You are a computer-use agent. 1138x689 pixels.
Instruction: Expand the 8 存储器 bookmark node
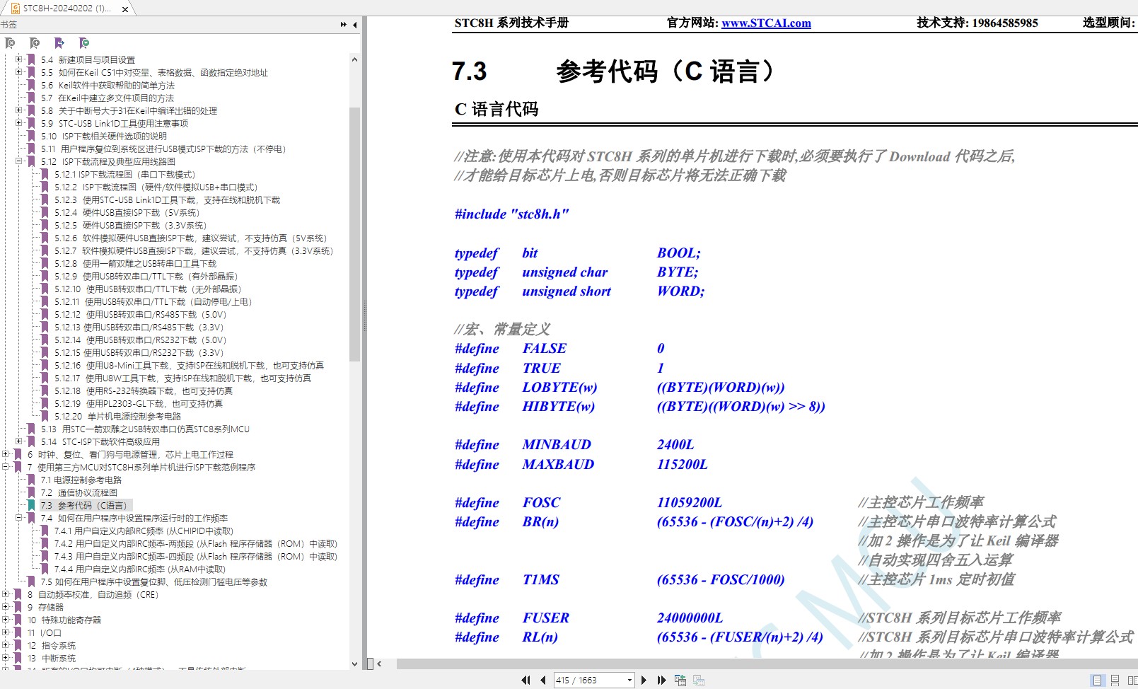click(x=6, y=607)
